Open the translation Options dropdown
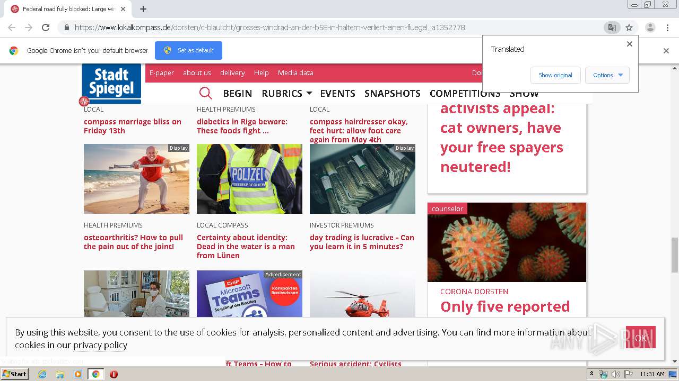The width and height of the screenshot is (679, 381). tap(607, 75)
